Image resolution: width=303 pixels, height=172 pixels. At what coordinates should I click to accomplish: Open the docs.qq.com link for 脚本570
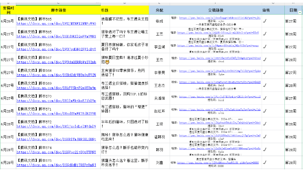[x=56, y=101]
